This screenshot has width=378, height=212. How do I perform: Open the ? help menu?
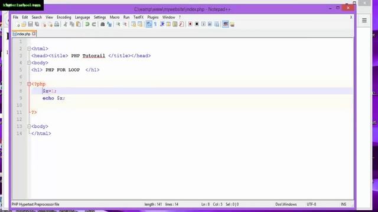(180, 17)
